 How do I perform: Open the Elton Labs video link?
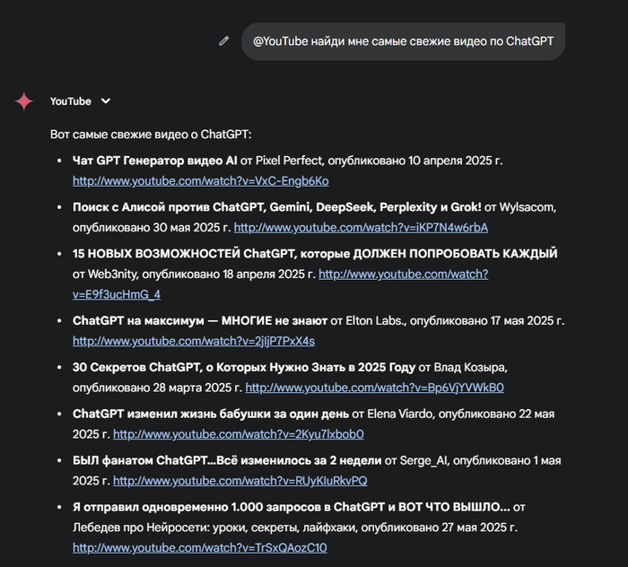click(x=193, y=342)
